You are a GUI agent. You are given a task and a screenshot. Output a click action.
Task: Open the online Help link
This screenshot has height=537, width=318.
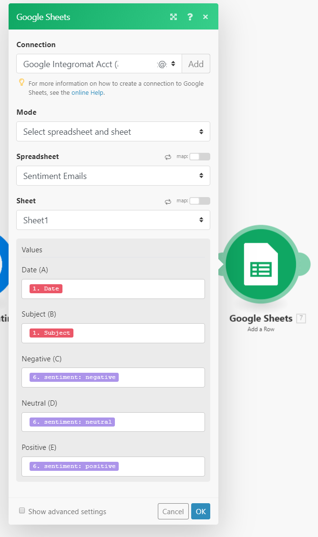87,92
